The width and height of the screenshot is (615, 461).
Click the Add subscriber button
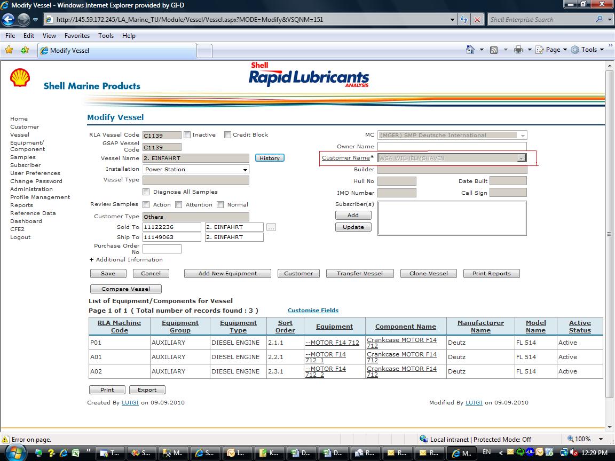[353, 215]
